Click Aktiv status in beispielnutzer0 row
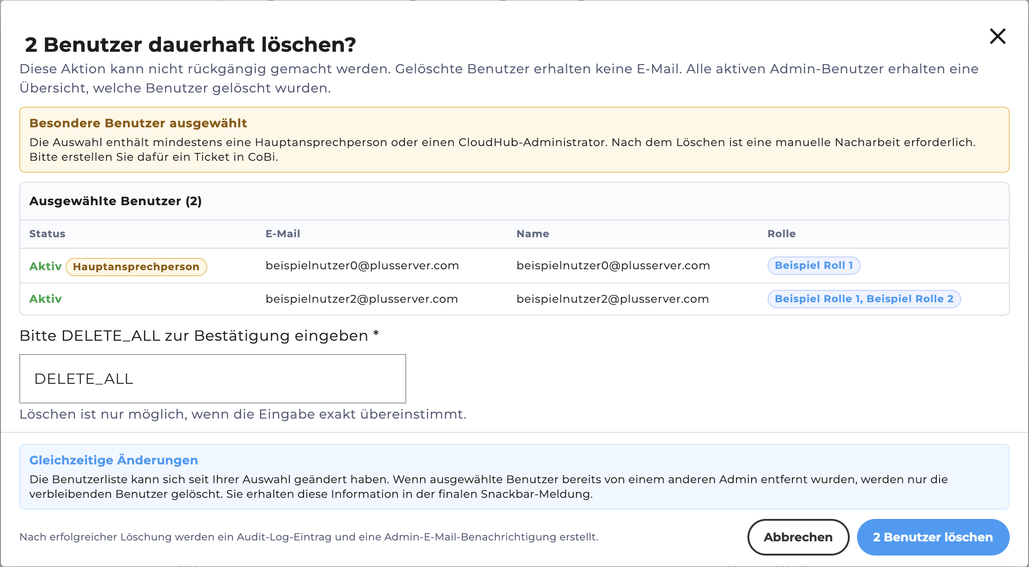This screenshot has width=1029, height=567. (45, 267)
